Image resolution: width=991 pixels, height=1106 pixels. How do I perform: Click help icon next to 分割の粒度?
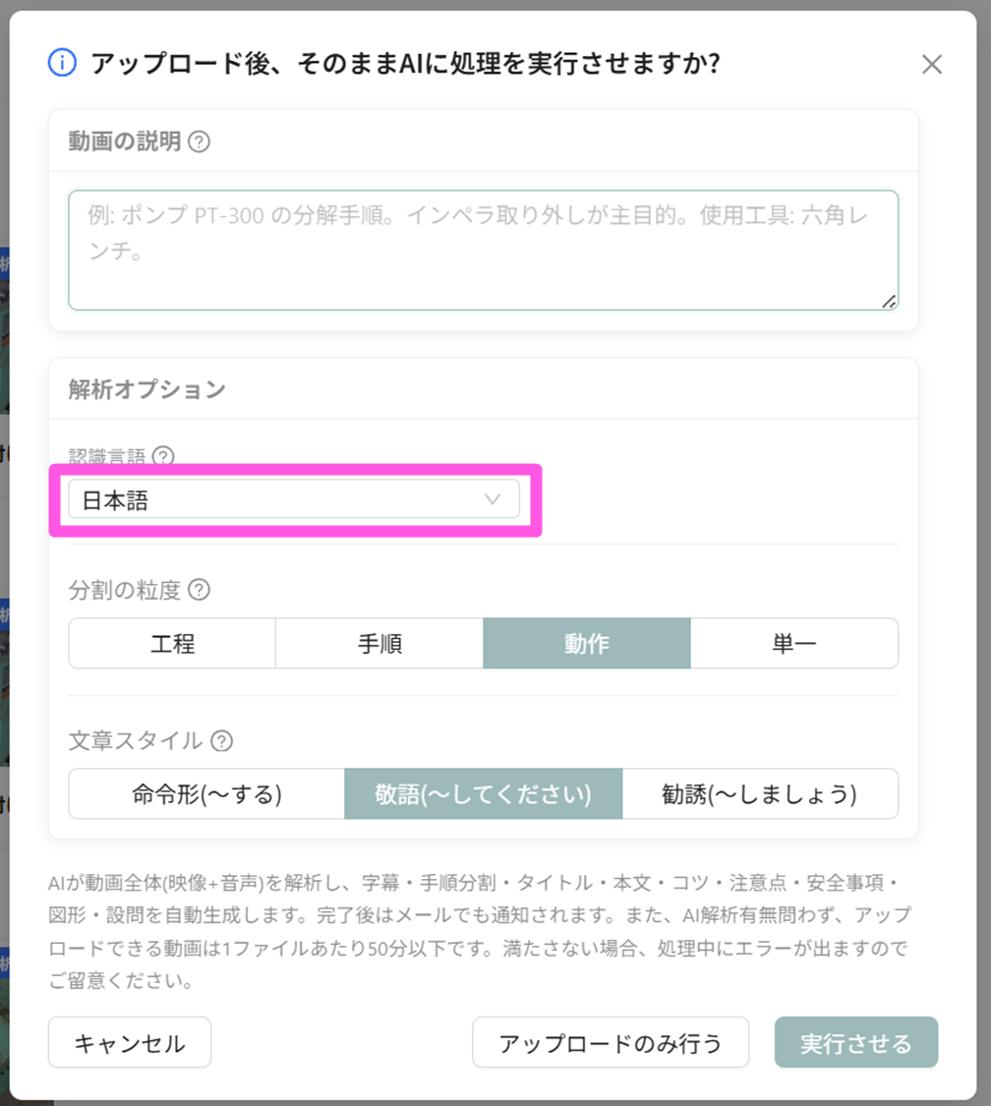[199, 590]
